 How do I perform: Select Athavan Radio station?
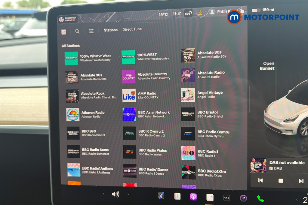click(86, 115)
